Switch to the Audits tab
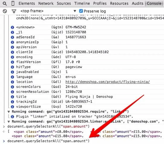This screenshot has width=164, height=144. 138,3
